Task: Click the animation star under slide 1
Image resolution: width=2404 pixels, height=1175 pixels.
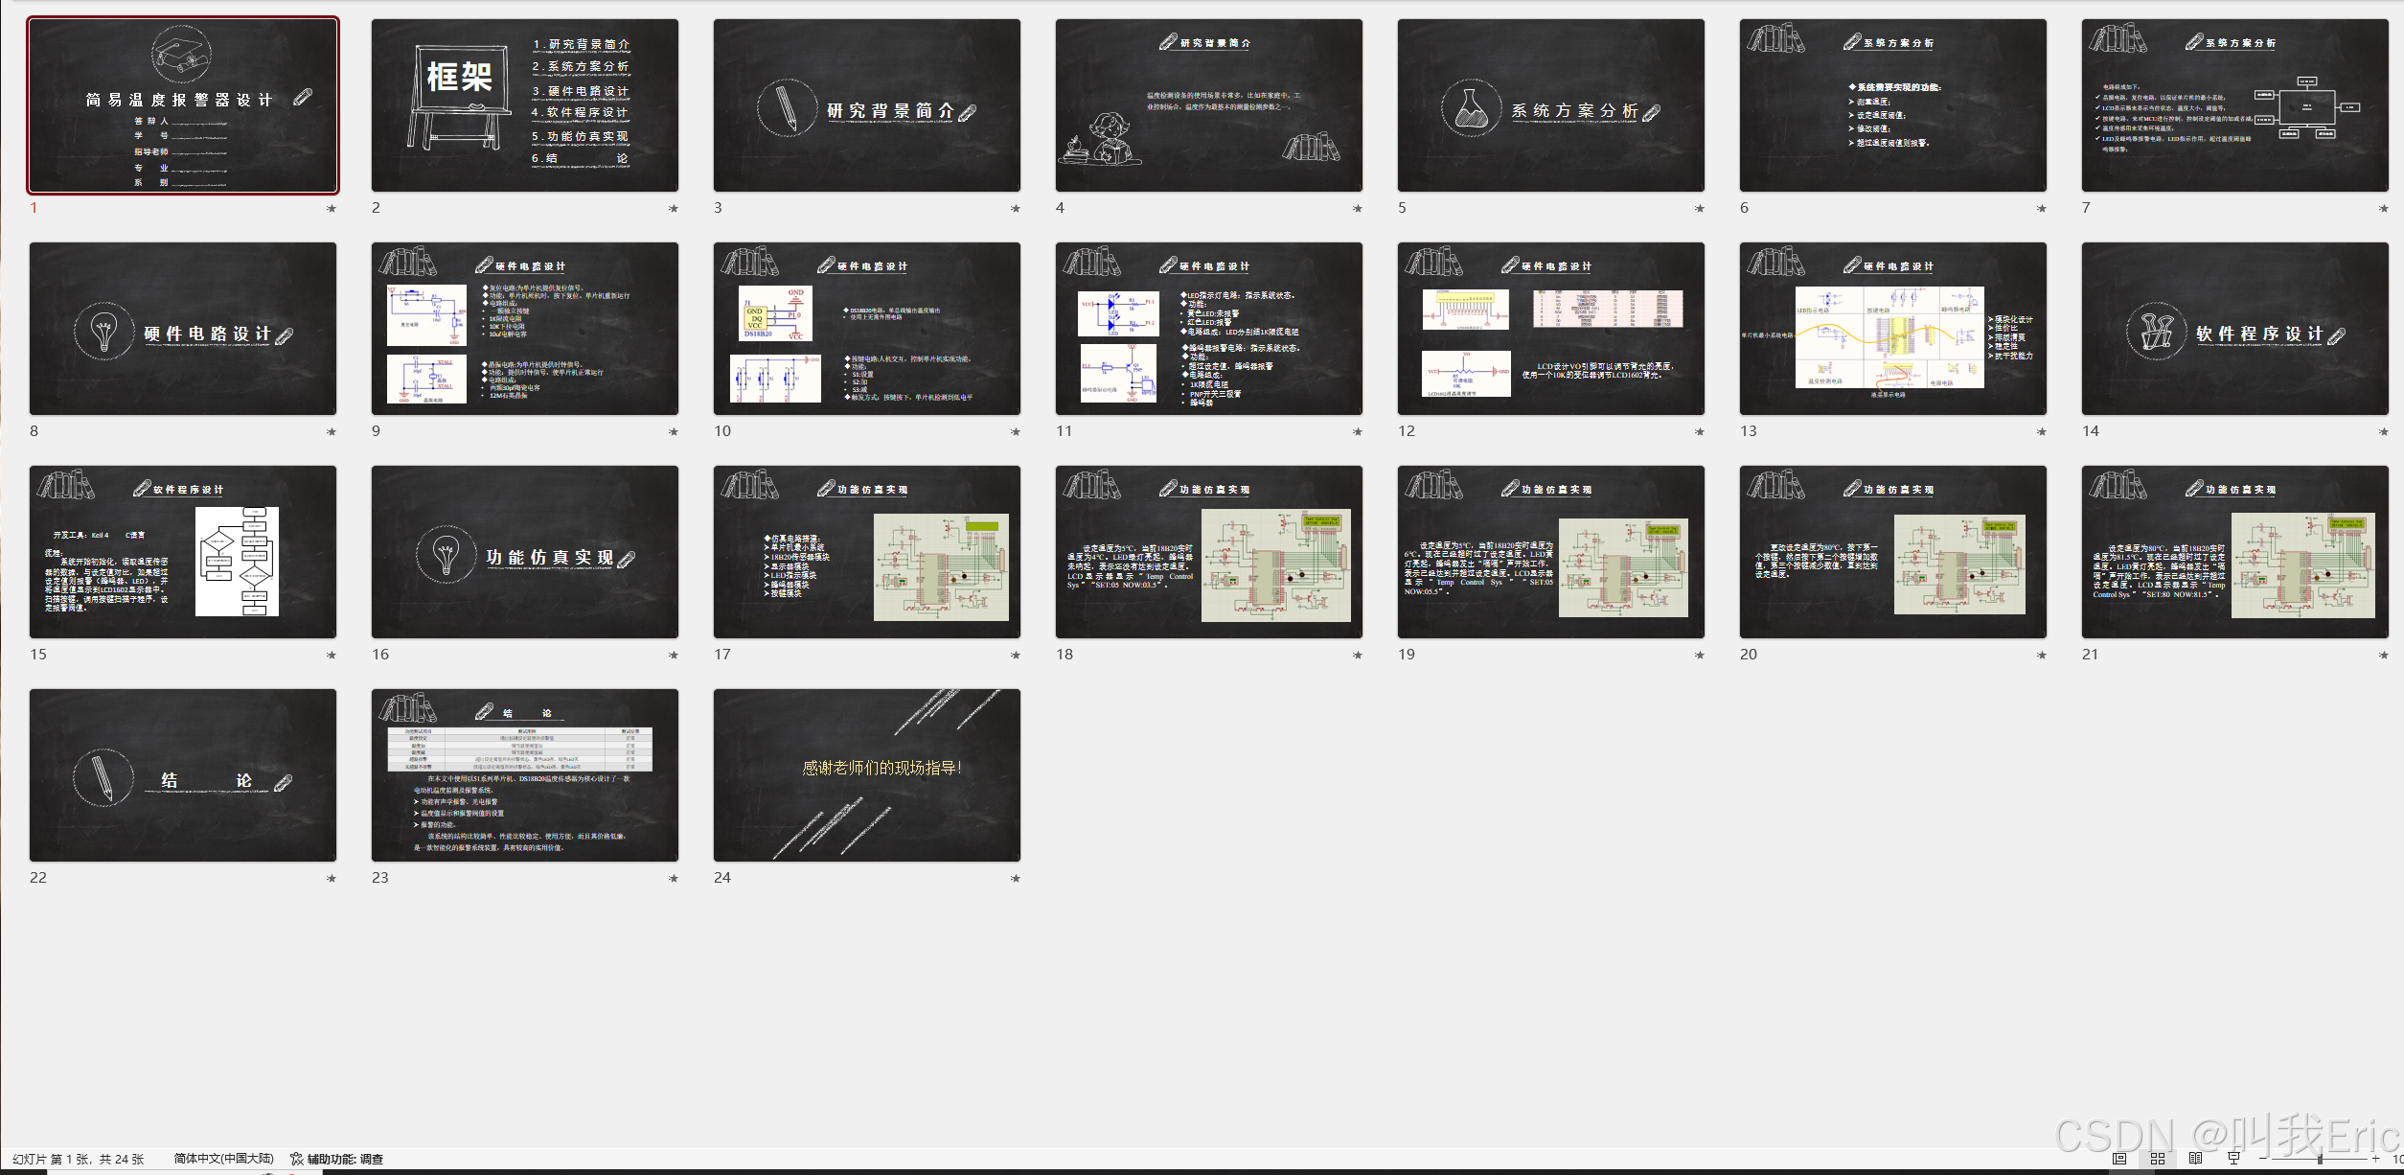Action: 332,208
